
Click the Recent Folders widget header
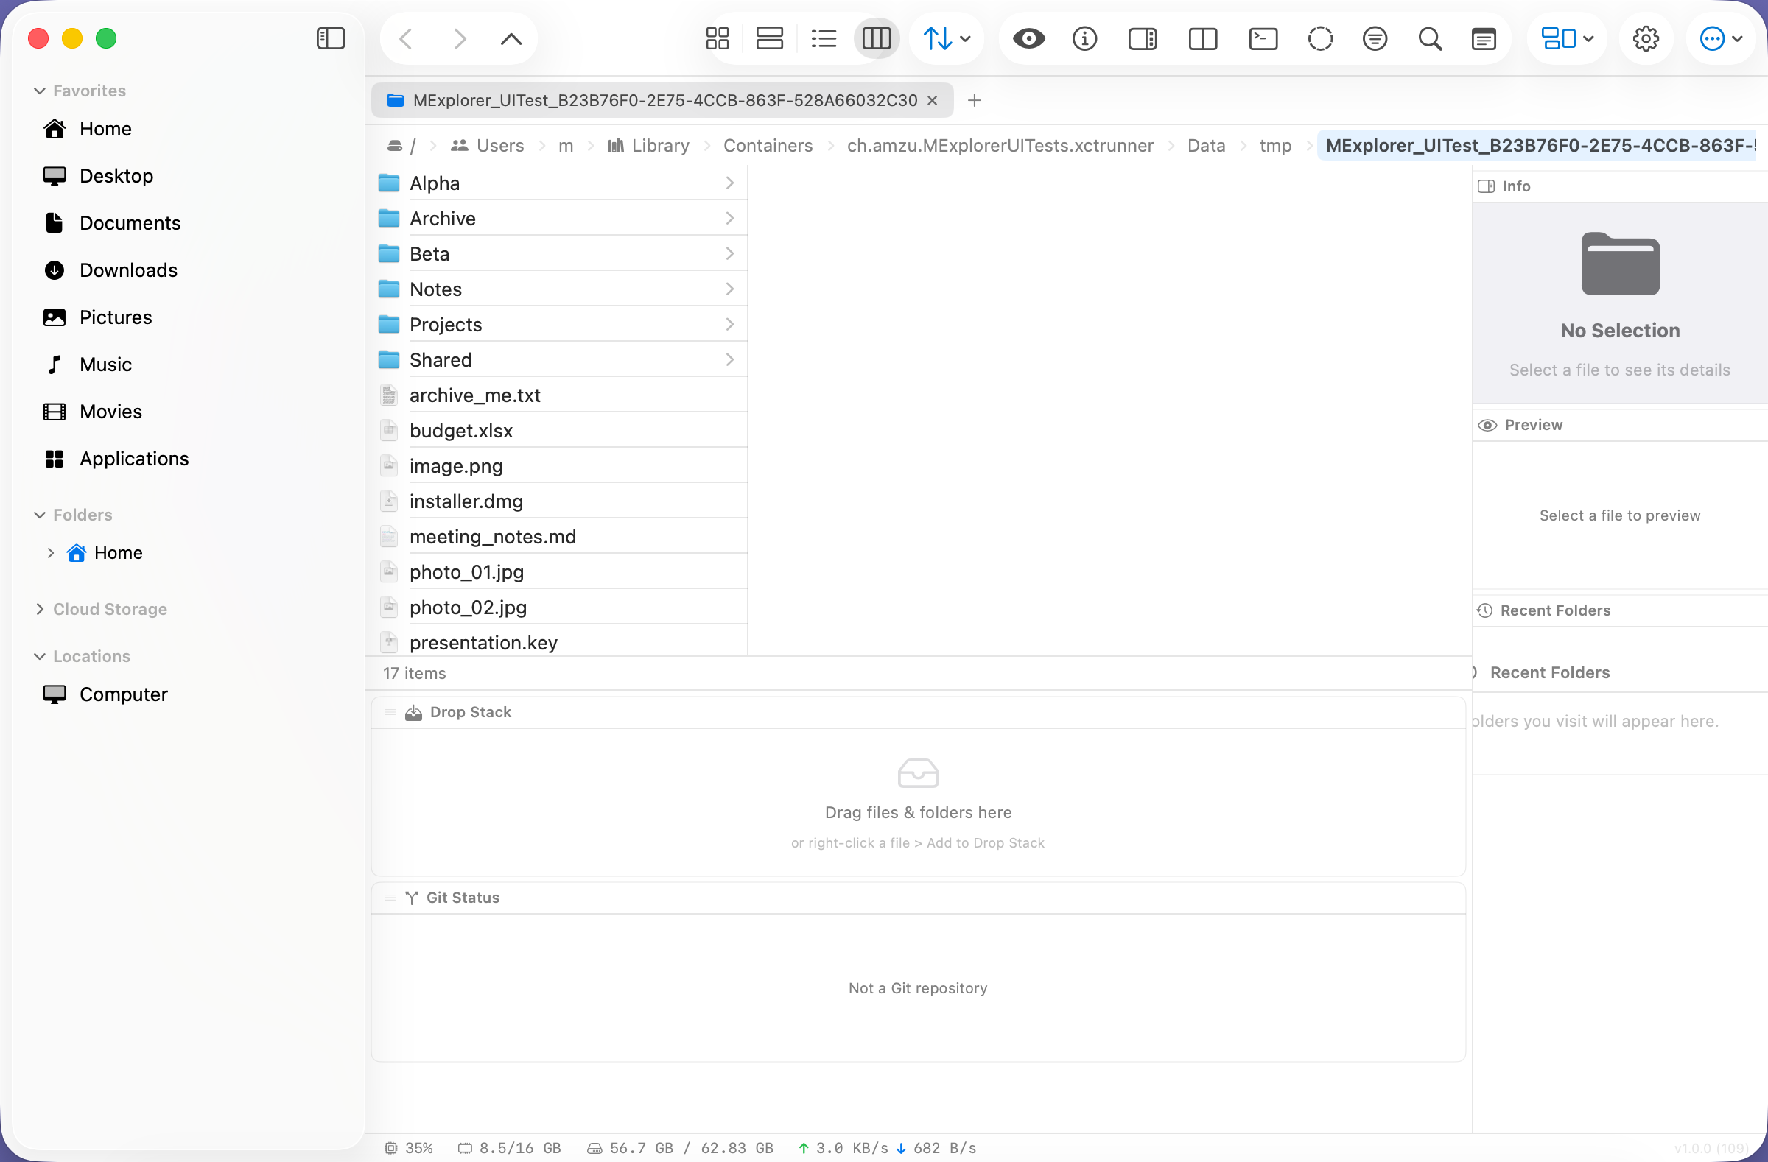coord(1619,610)
